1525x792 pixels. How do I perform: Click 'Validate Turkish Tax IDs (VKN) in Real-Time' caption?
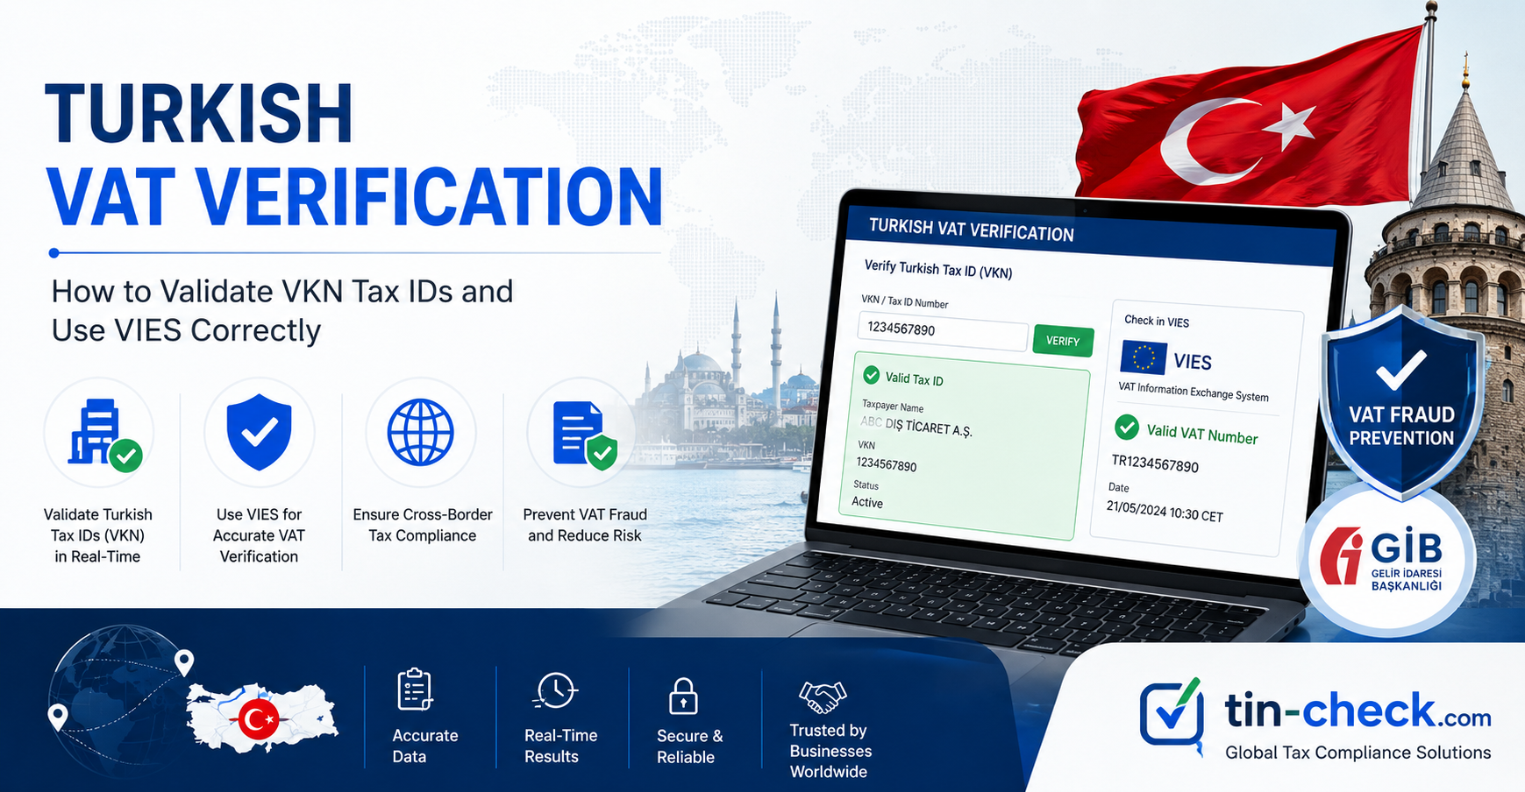point(97,535)
